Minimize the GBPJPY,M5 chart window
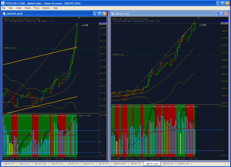This screenshot has width=231, height=167. click(217, 14)
